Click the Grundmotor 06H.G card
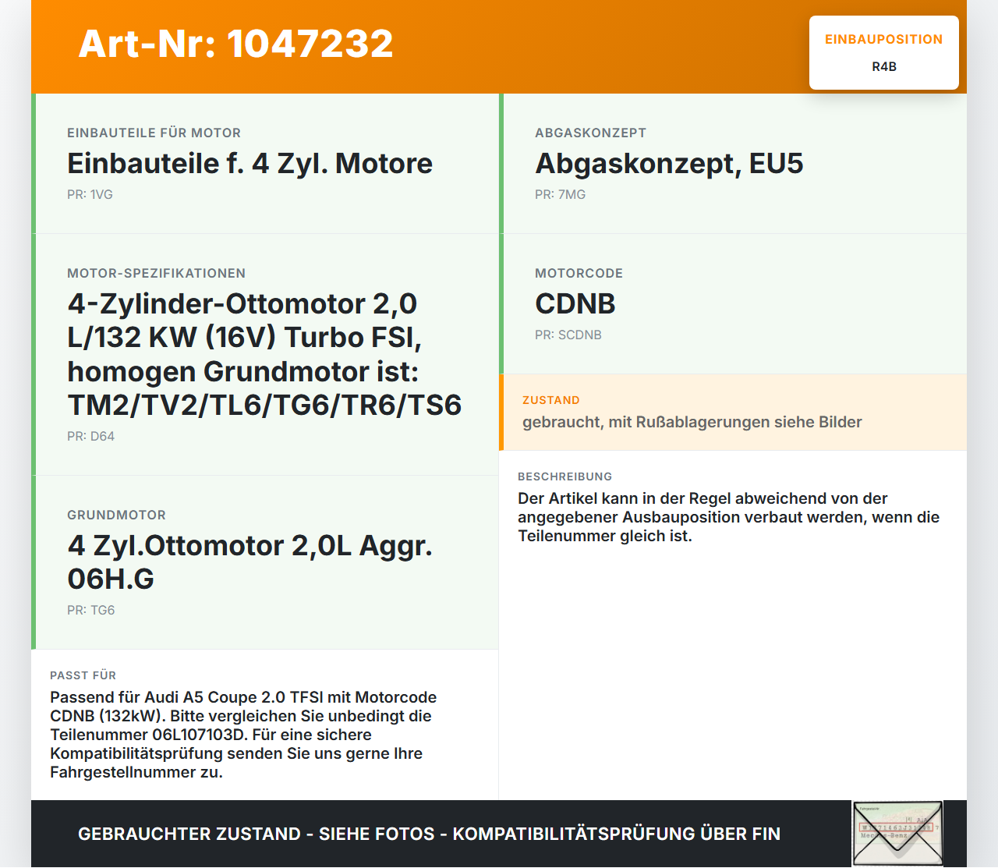This screenshot has width=998, height=868. (265, 562)
